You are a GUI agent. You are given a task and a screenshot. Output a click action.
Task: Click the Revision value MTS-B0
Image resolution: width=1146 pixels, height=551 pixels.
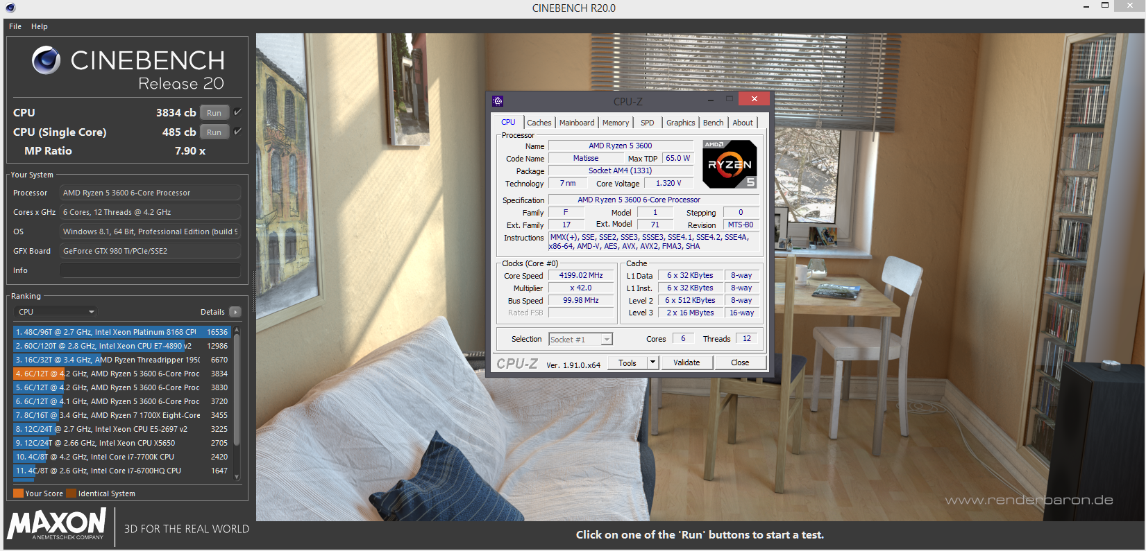click(x=741, y=225)
